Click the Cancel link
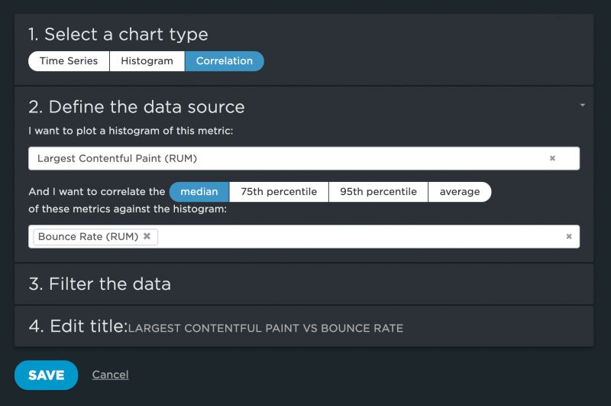This screenshot has height=406, width=611. tap(110, 375)
